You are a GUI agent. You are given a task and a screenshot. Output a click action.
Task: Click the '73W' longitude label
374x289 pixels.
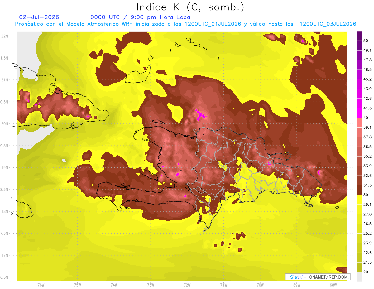click(151, 285)
